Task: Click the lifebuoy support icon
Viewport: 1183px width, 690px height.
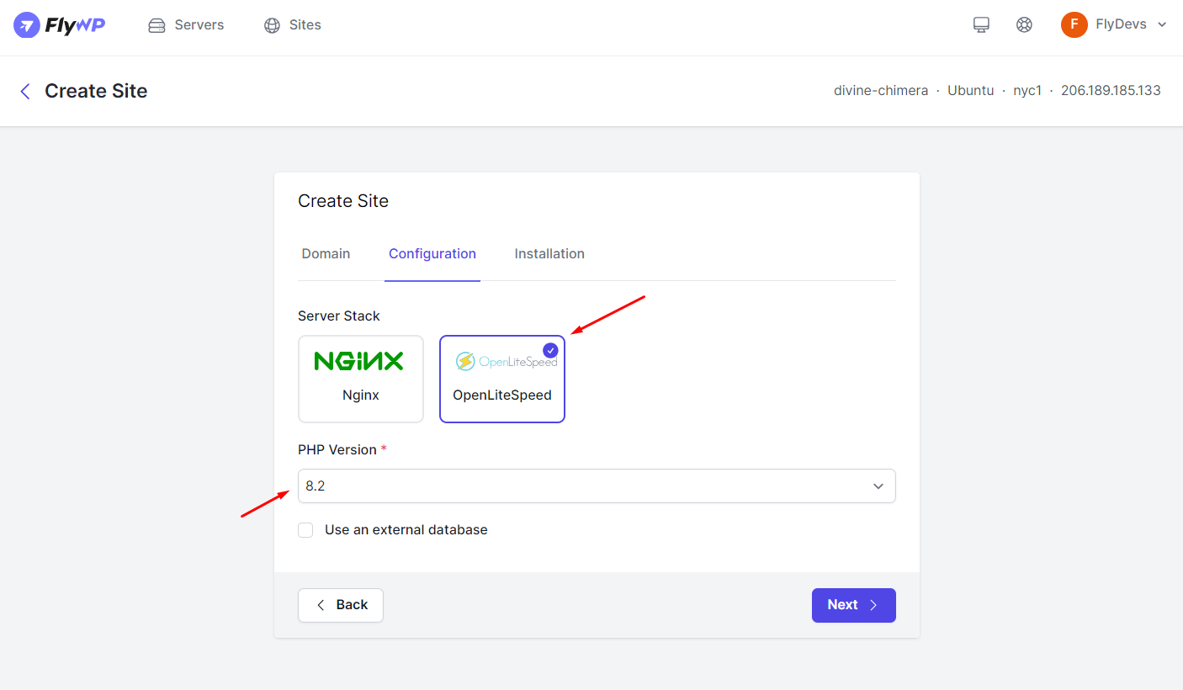Action: (1024, 24)
